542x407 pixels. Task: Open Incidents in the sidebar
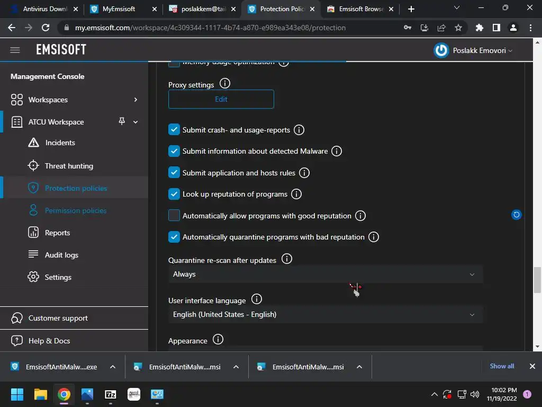[x=60, y=143]
